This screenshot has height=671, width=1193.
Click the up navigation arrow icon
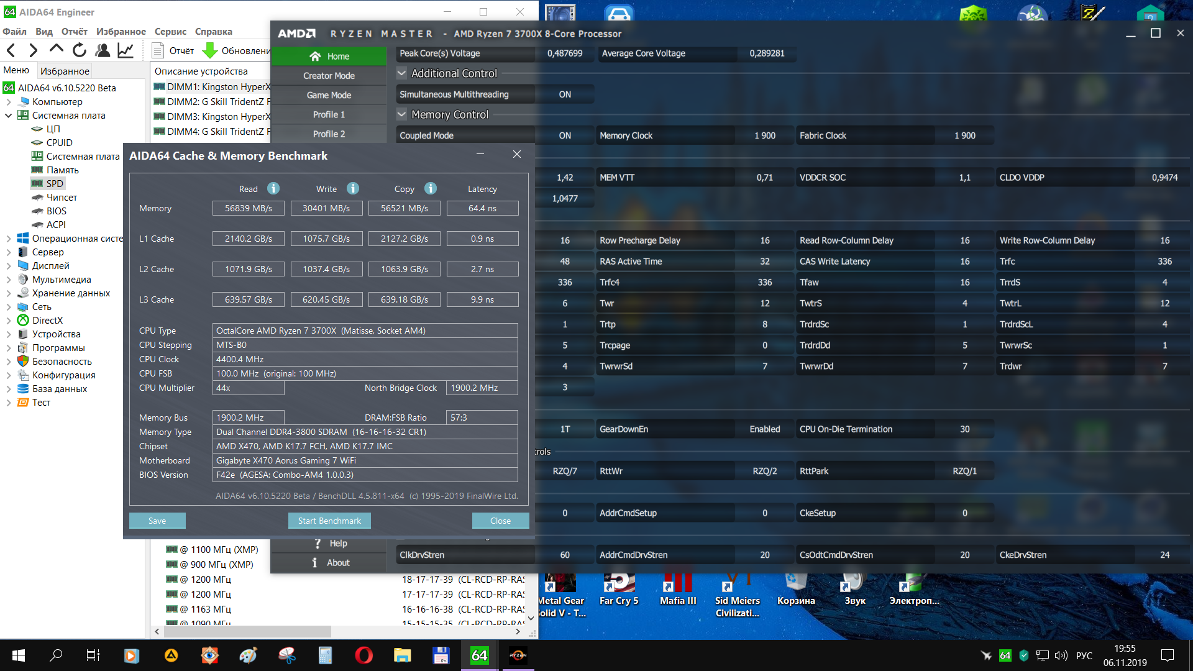coord(56,50)
